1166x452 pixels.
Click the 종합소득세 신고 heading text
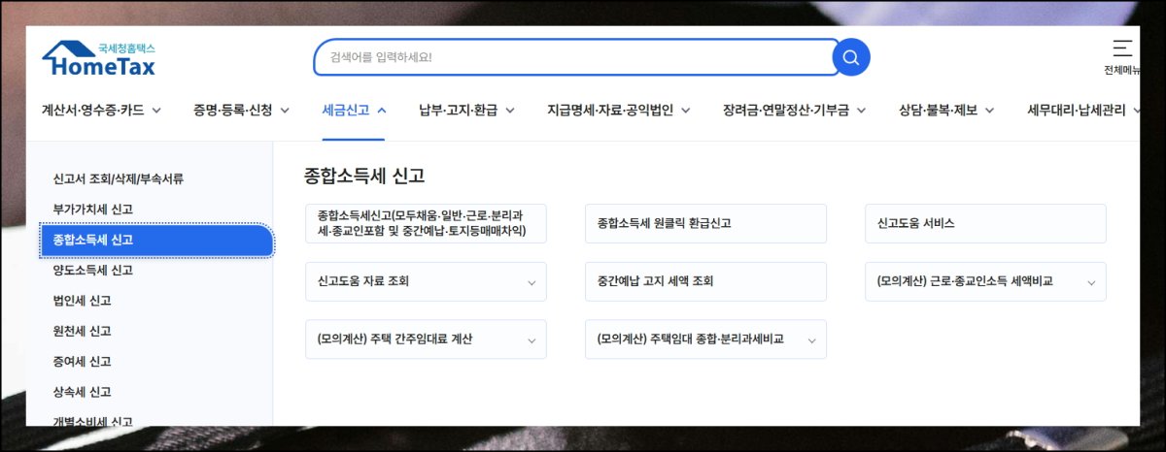364,177
